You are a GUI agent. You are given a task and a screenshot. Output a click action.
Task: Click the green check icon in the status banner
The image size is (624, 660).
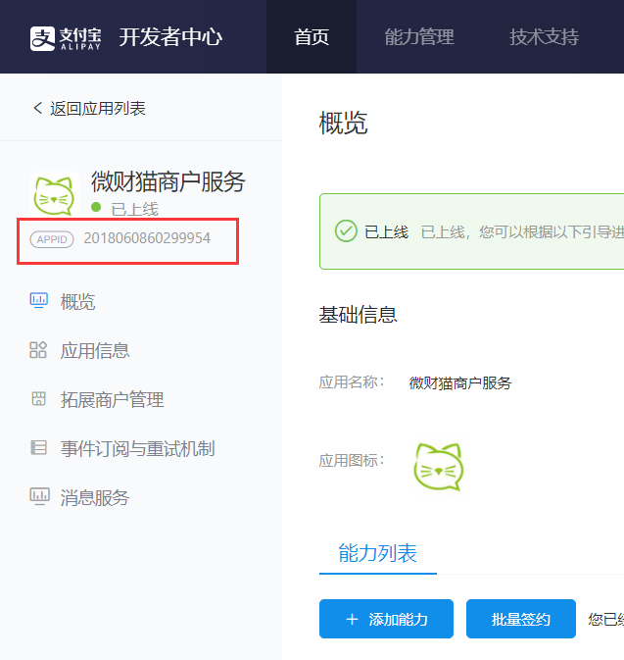346,231
